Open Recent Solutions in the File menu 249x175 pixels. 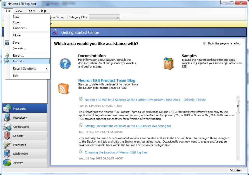coord(27,69)
